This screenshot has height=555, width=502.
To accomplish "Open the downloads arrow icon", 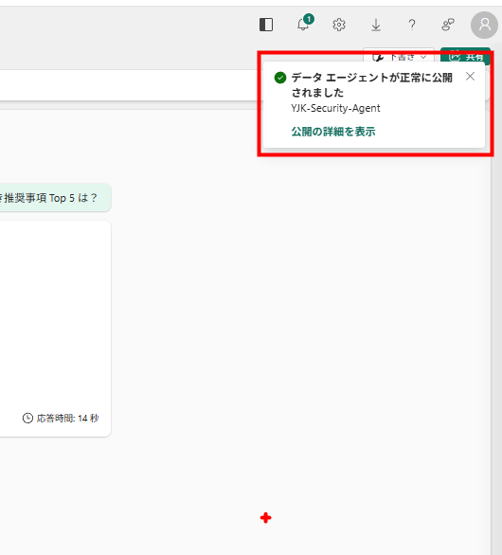I will point(376,25).
